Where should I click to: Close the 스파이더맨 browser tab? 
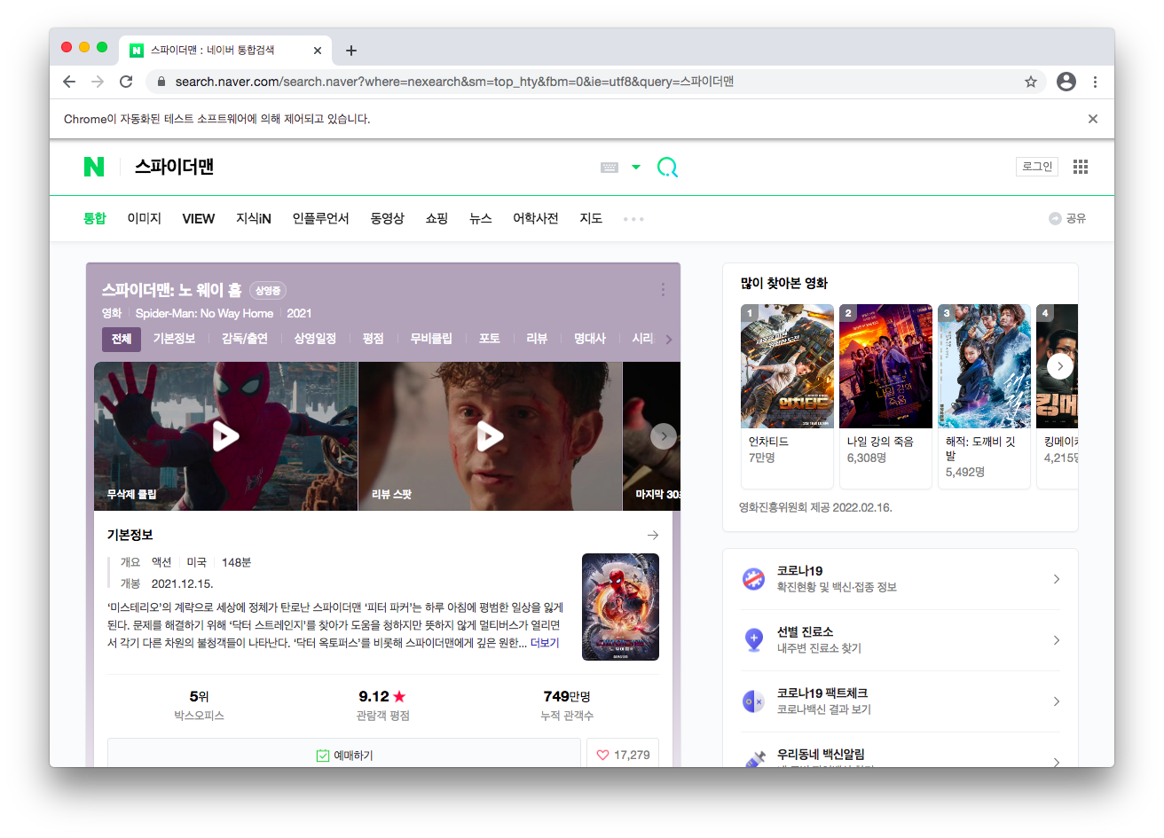[x=318, y=51]
